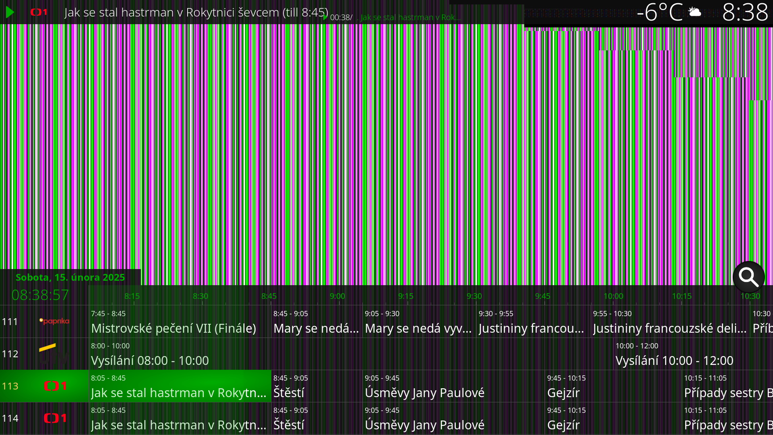Click the green play icon at top left
Screen dimensions: 773x435
[x=10, y=12]
